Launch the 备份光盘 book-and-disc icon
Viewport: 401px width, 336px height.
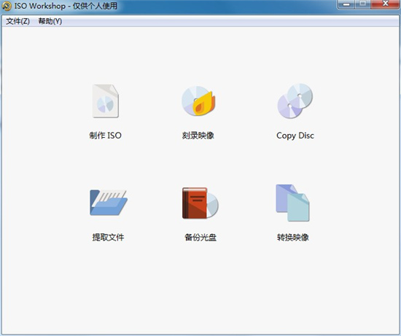pyautogui.click(x=200, y=203)
